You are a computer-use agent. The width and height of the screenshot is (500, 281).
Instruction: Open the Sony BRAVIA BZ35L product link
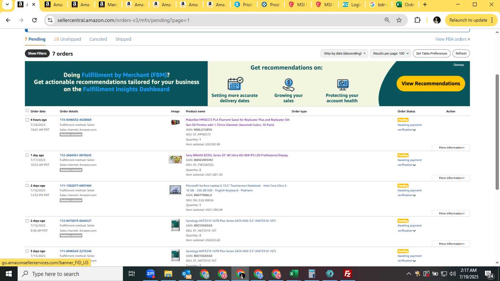click(237, 155)
